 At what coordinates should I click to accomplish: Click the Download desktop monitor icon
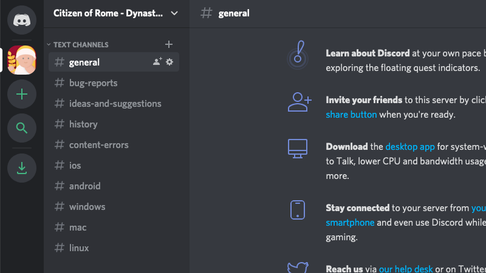click(x=298, y=149)
